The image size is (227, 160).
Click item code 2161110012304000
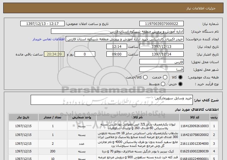(x=195, y=144)
